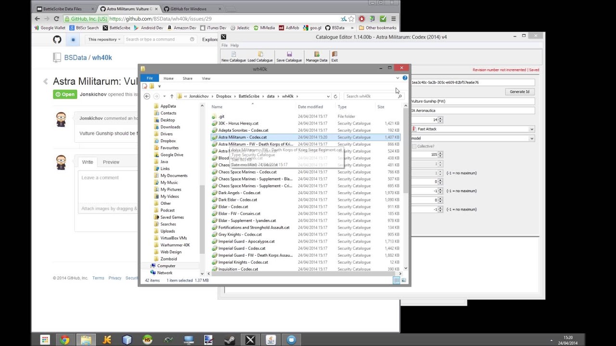Open the Google Wallet bookmark
The image size is (616, 346).
click(50, 28)
